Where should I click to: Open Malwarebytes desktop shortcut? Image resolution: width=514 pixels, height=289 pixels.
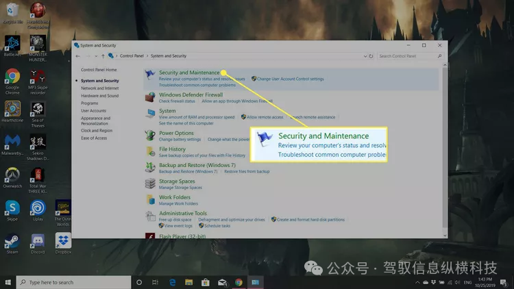click(12, 144)
